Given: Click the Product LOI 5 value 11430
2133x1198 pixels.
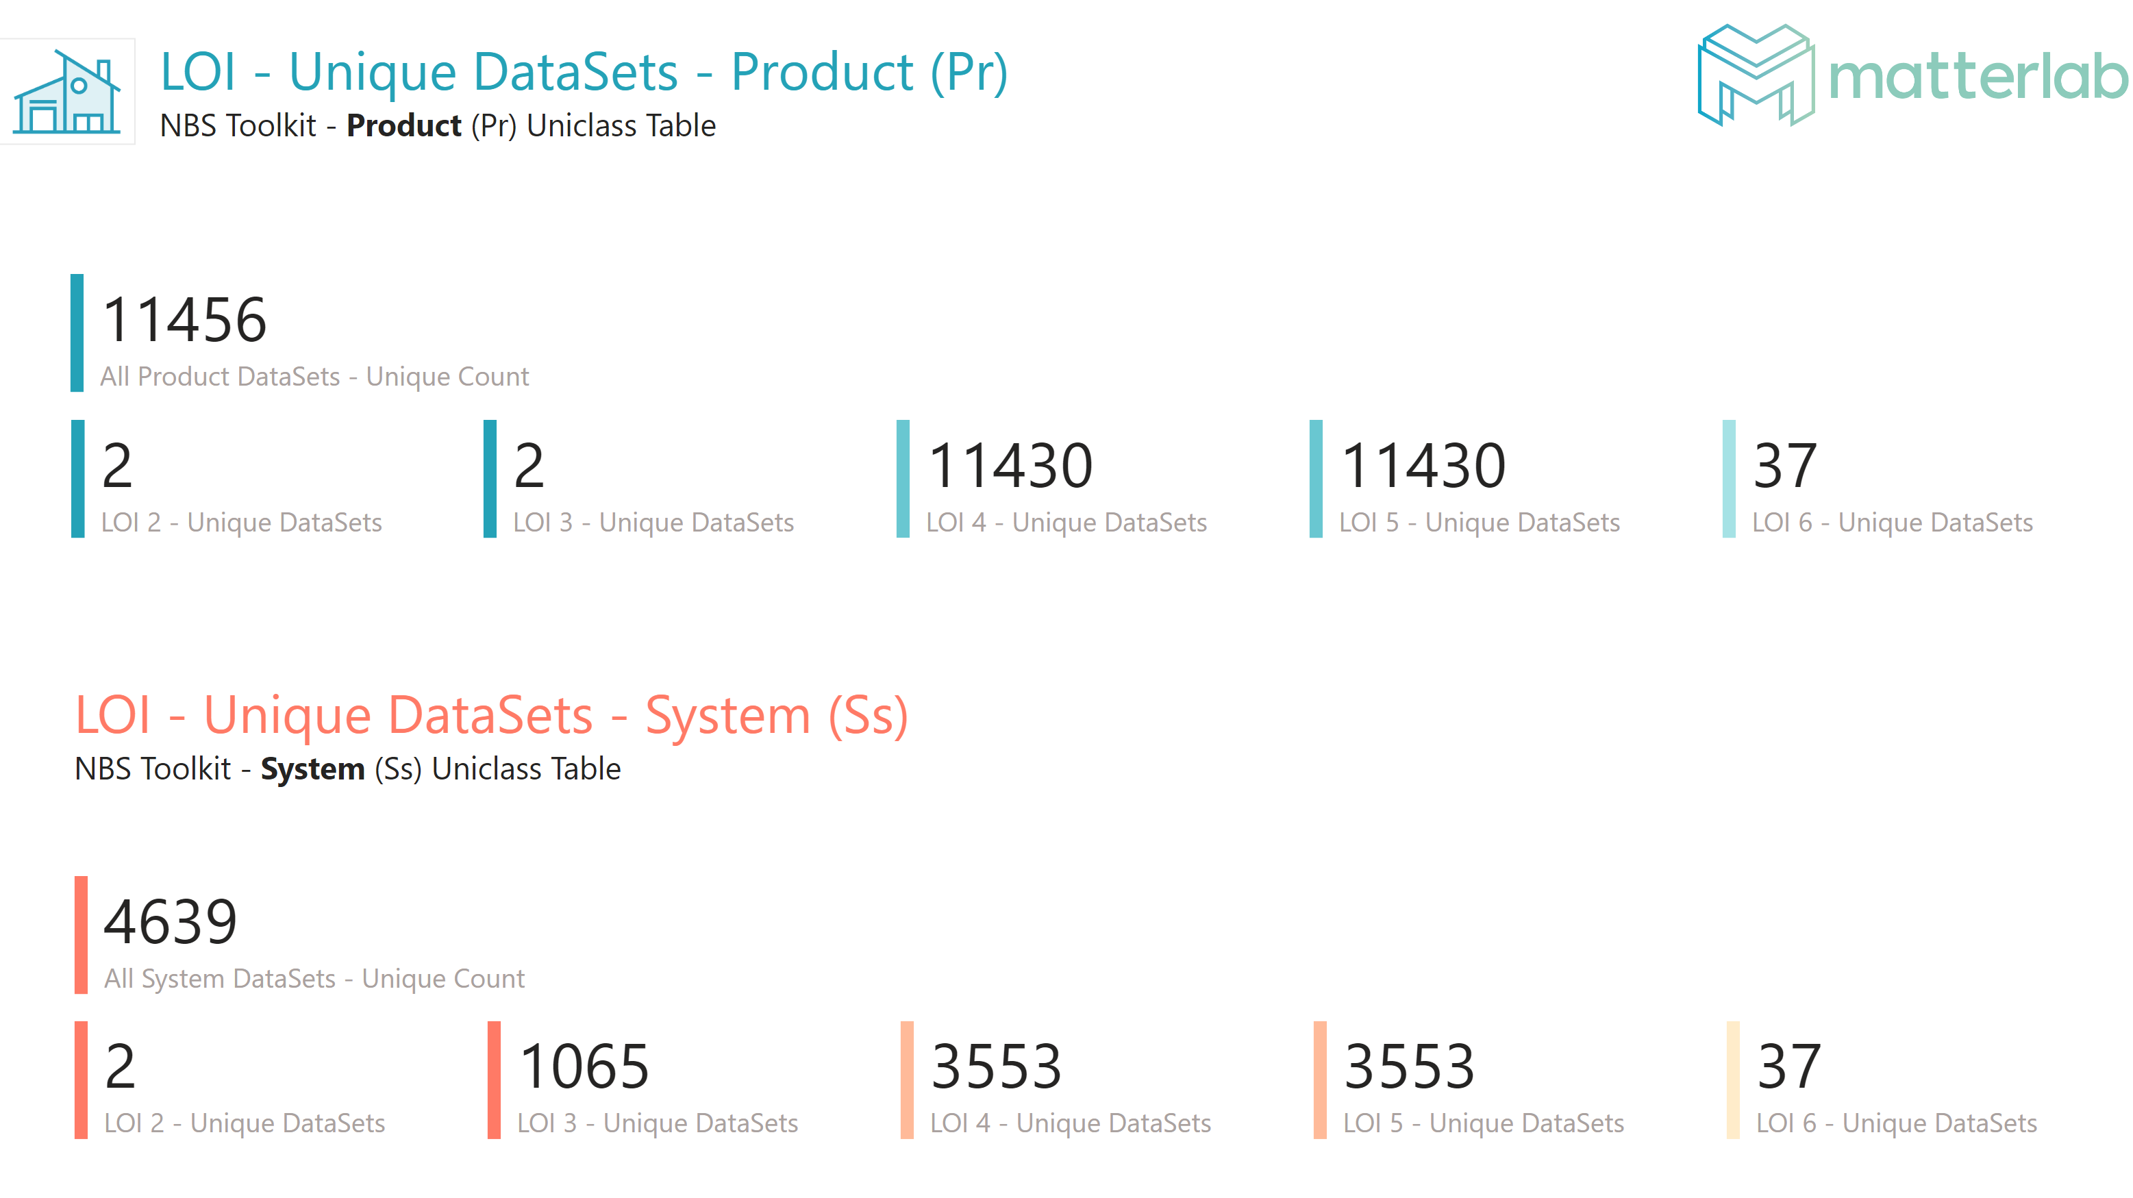Looking at the screenshot, I should click(1423, 465).
